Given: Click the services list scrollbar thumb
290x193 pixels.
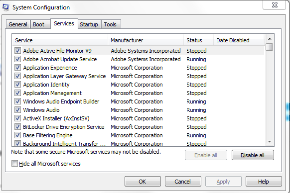Looking at the screenshot, I should pos(270,47).
